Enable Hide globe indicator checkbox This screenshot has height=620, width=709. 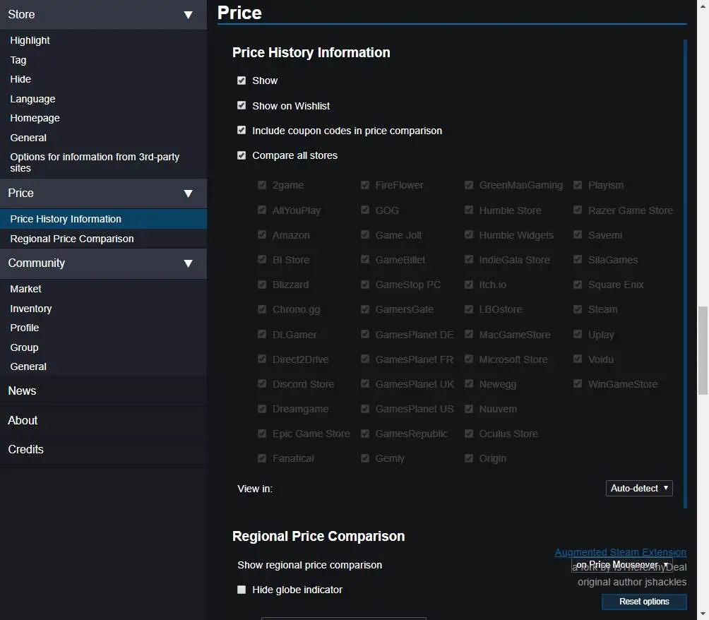tap(242, 590)
